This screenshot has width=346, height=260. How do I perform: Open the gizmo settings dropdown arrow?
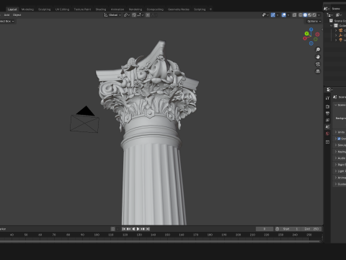tap(278, 15)
